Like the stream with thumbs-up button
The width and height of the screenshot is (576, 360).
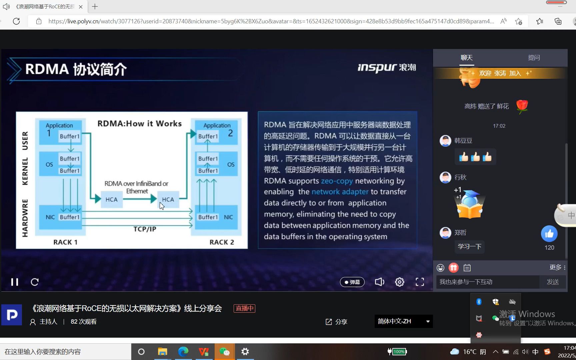click(x=549, y=234)
